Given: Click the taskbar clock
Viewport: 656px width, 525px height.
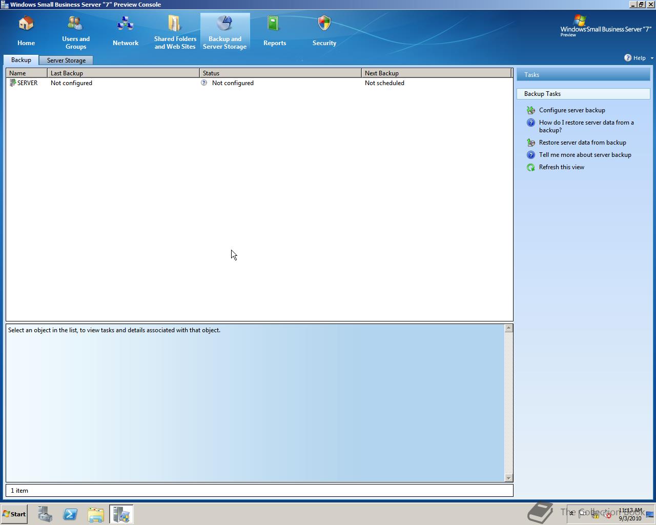Looking at the screenshot, I should tap(630, 514).
